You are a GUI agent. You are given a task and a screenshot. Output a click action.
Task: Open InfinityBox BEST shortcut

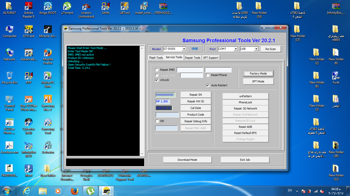point(28,149)
